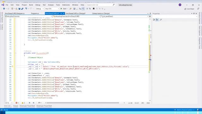Viewport: 202px width, 114px height.
Task: Open the Any CPU platform dropdown
Action: click(52, 9)
